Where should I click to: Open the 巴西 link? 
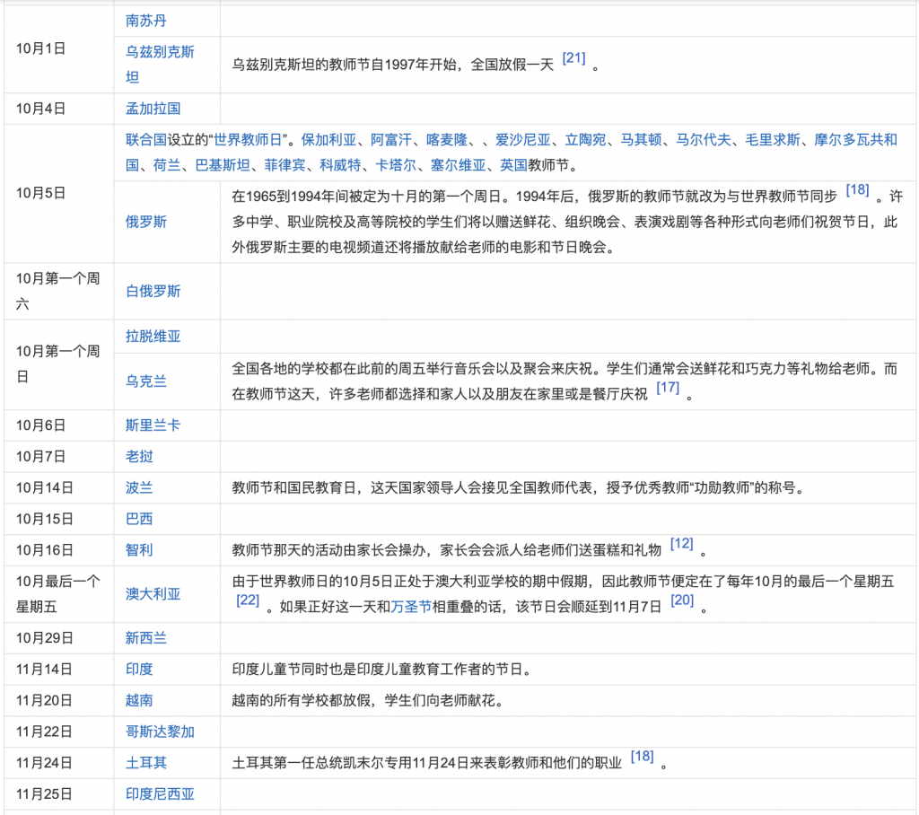139,520
